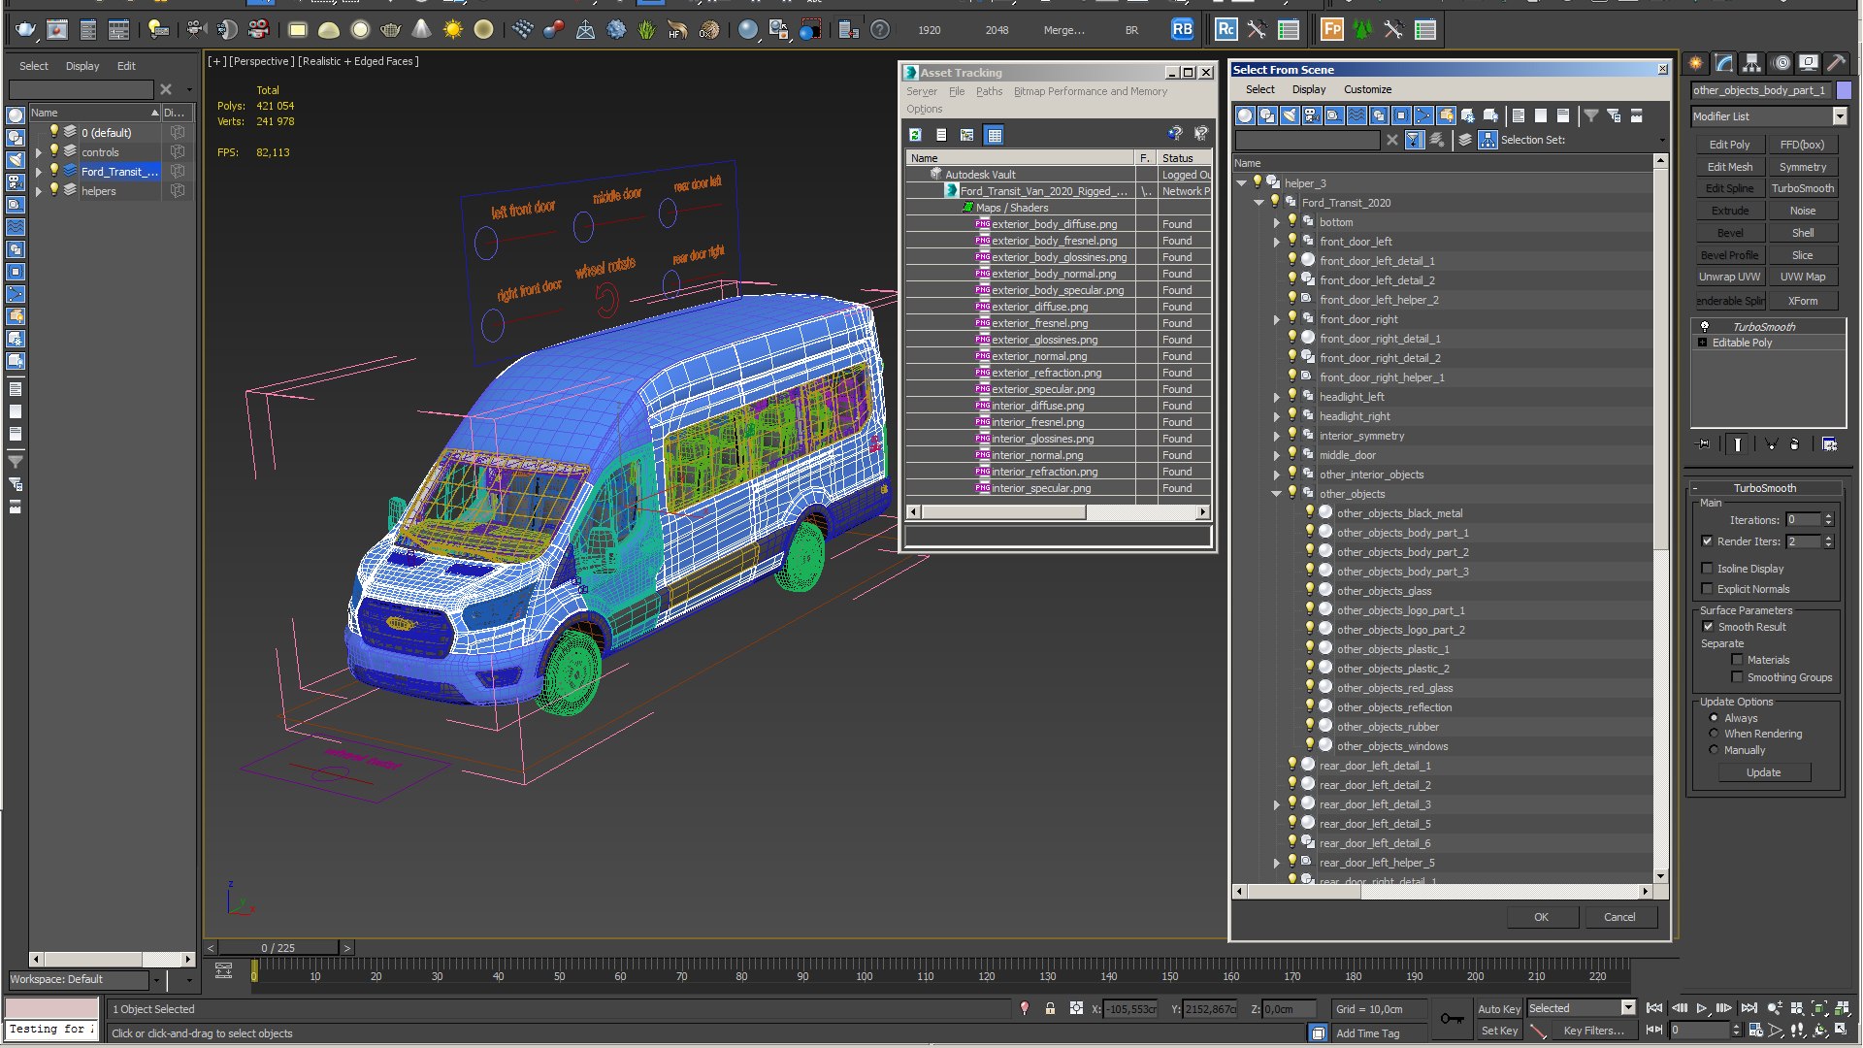Click the red movie camera icon
This screenshot has width=1863, height=1048.
pos(258,30)
